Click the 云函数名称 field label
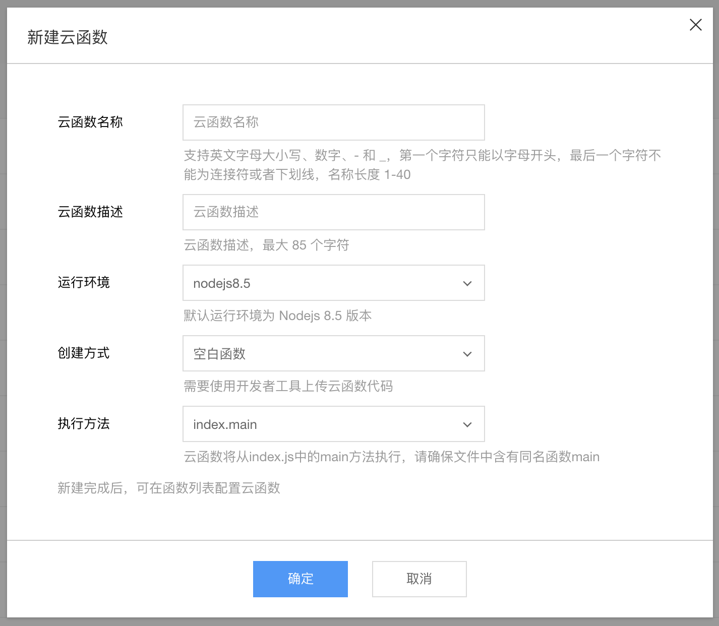Image resolution: width=719 pixels, height=626 pixels. (x=90, y=122)
